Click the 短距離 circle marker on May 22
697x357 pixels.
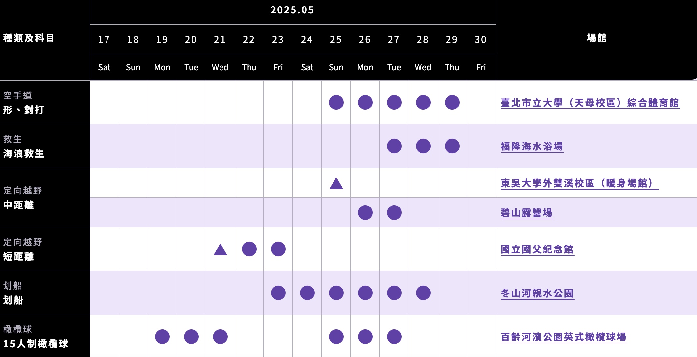pyautogui.click(x=249, y=249)
